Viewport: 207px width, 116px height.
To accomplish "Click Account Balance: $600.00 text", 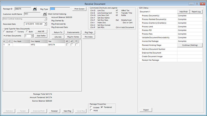I will click(x=62, y=17).
